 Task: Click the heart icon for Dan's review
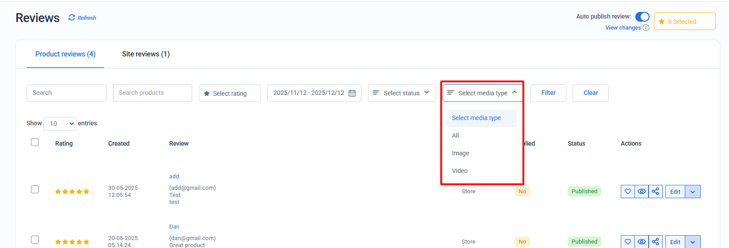[x=628, y=242]
